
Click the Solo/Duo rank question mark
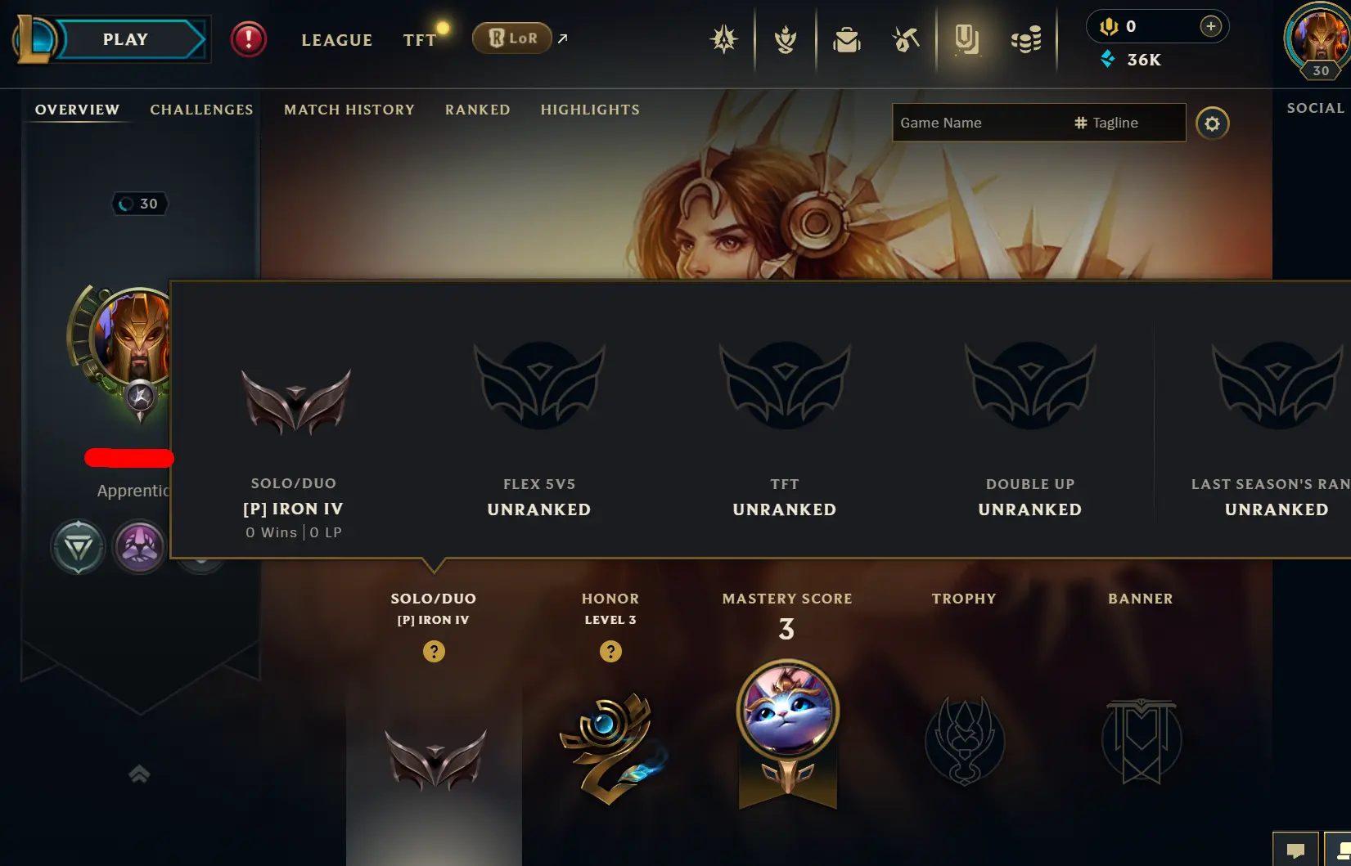pyautogui.click(x=434, y=652)
